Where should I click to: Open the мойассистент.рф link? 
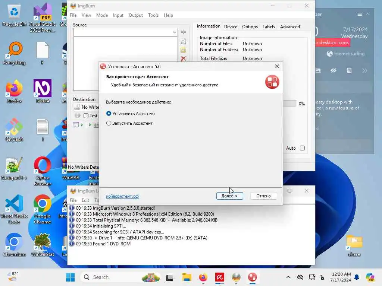click(x=122, y=196)
